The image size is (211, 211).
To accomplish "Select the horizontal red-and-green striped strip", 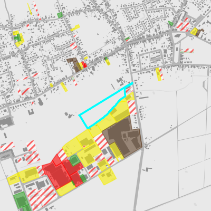I will pos(187,51).
